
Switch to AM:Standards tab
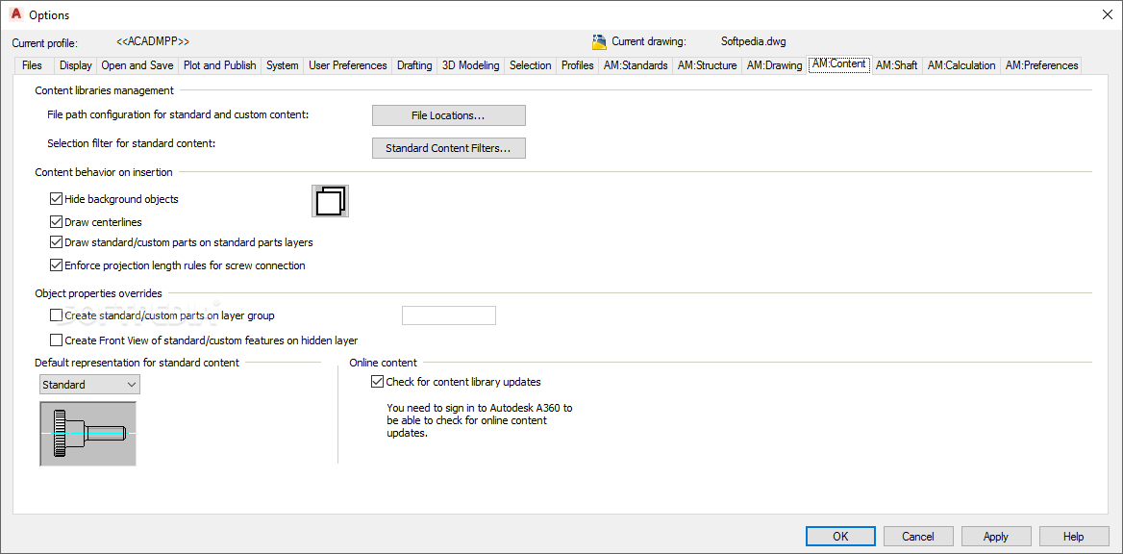pyautogui.click(x=636, y=65)
